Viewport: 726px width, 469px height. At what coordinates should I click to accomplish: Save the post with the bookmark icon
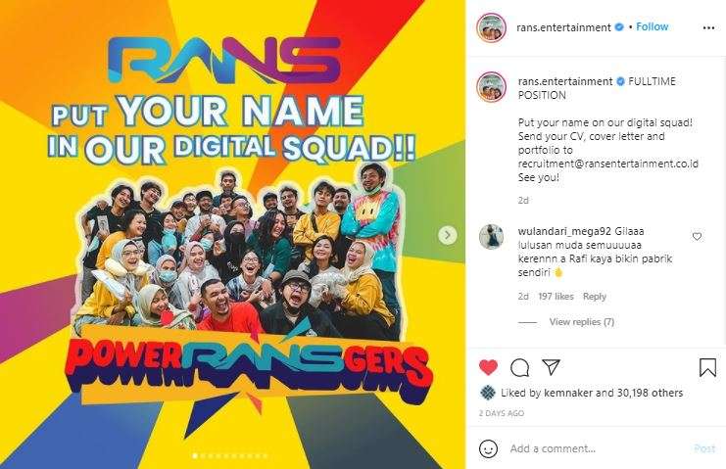point(707,368)
